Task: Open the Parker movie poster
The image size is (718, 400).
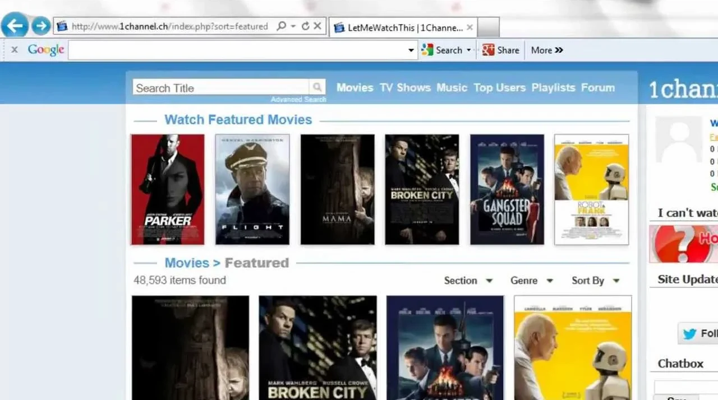Action: (x=167, y=189)
